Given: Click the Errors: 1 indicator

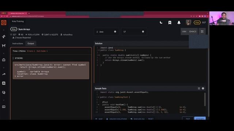Looking at the screenshot, I should tap(31, 51).
